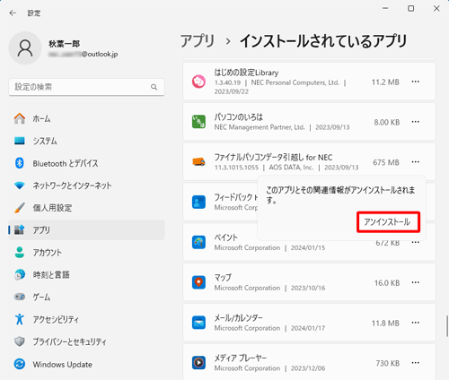Viewport: 449px width, 380px height.
Task: Click the パソコンのいろは green icon
Action: [198, 122]
